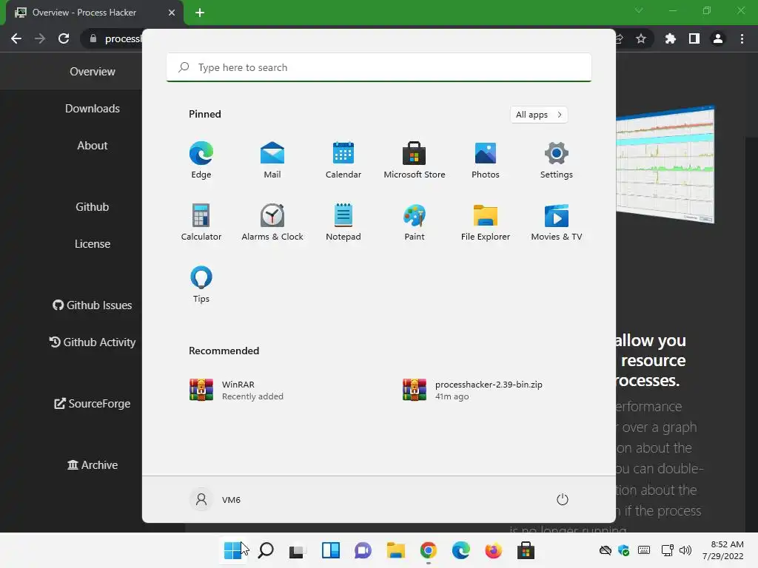Switch to Chrome on the taskbar
Viewport: 758px width, 568px height.
pos(429,550)
